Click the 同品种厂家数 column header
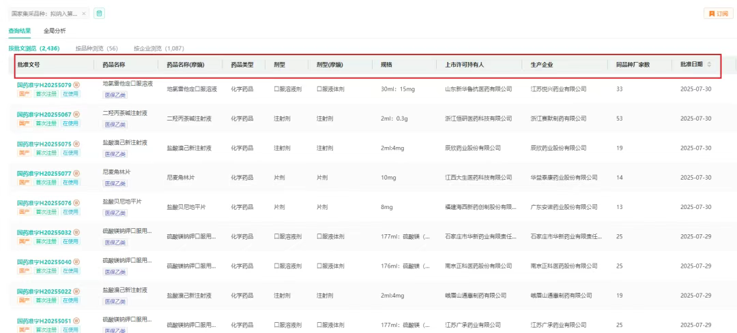 [x=633, y=65]
